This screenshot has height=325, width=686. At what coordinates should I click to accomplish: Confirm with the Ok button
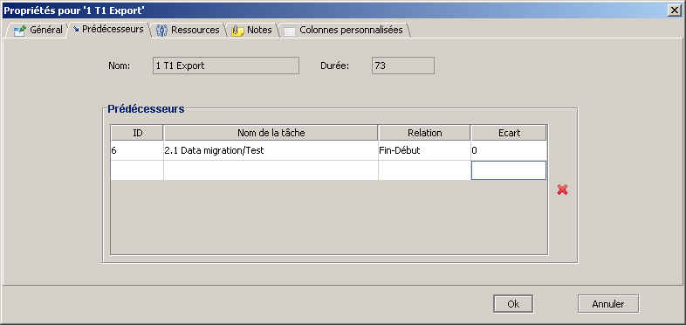[x=513, y=304]
